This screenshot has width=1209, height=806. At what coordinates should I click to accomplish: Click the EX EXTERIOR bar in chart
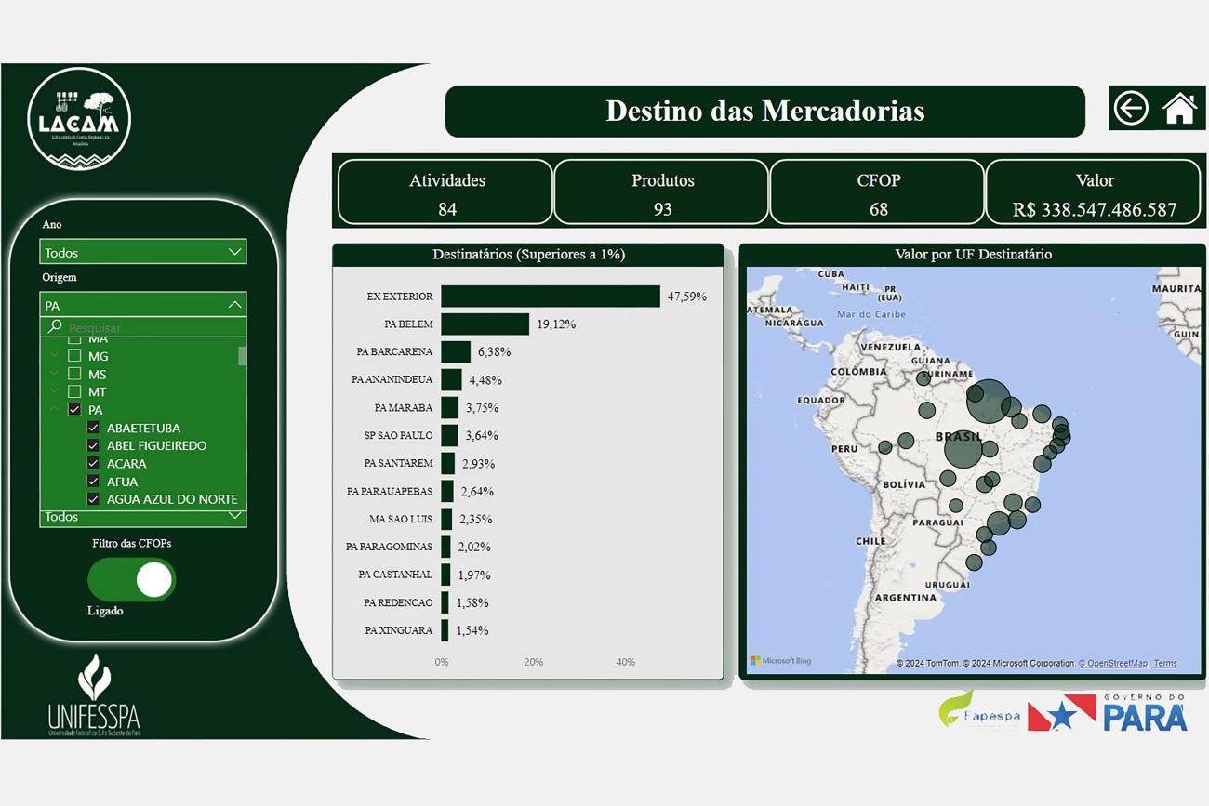(x=550, y=297)
